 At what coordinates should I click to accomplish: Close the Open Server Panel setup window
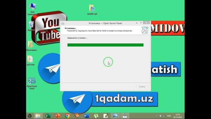(146, 23)
